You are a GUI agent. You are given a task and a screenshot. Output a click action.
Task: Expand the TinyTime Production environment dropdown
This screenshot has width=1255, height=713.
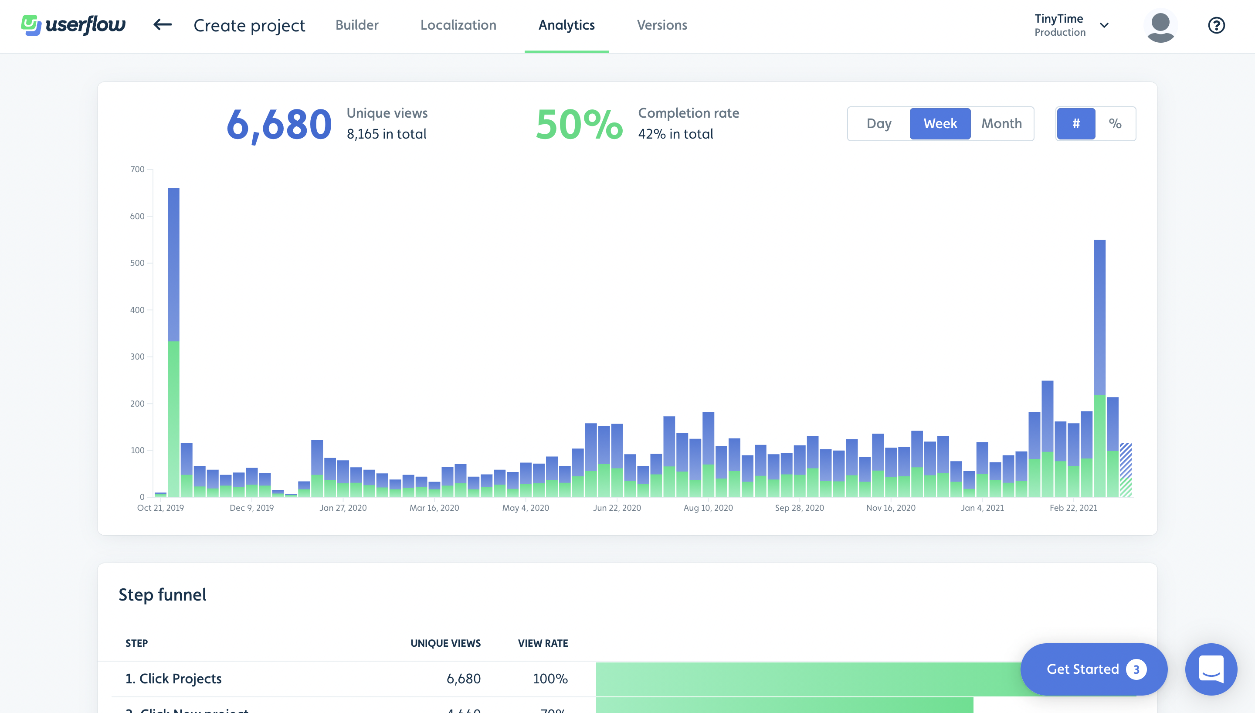pyautogui.click(x=1060, y=25)
